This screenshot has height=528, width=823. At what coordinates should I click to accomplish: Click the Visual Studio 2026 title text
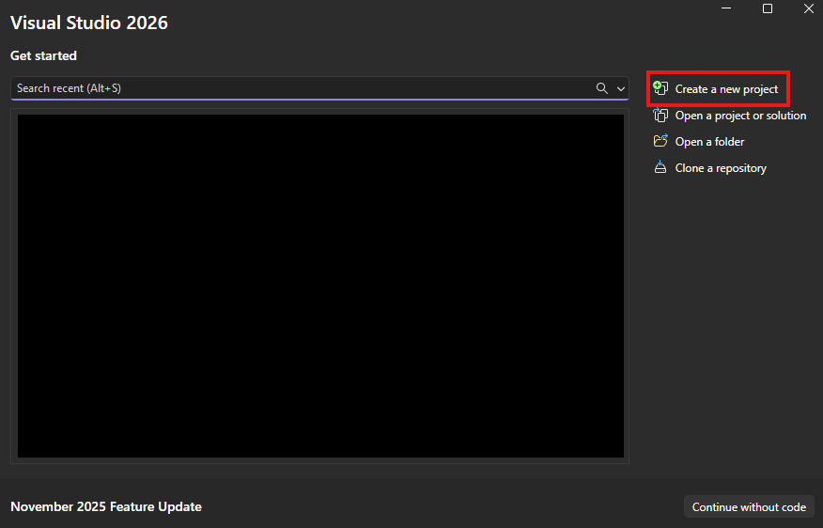tap(89, 23)
